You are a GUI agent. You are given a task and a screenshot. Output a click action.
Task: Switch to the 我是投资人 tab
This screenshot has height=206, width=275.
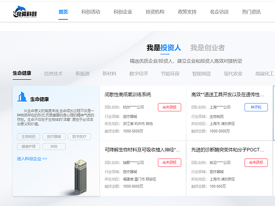pos(164,48)
